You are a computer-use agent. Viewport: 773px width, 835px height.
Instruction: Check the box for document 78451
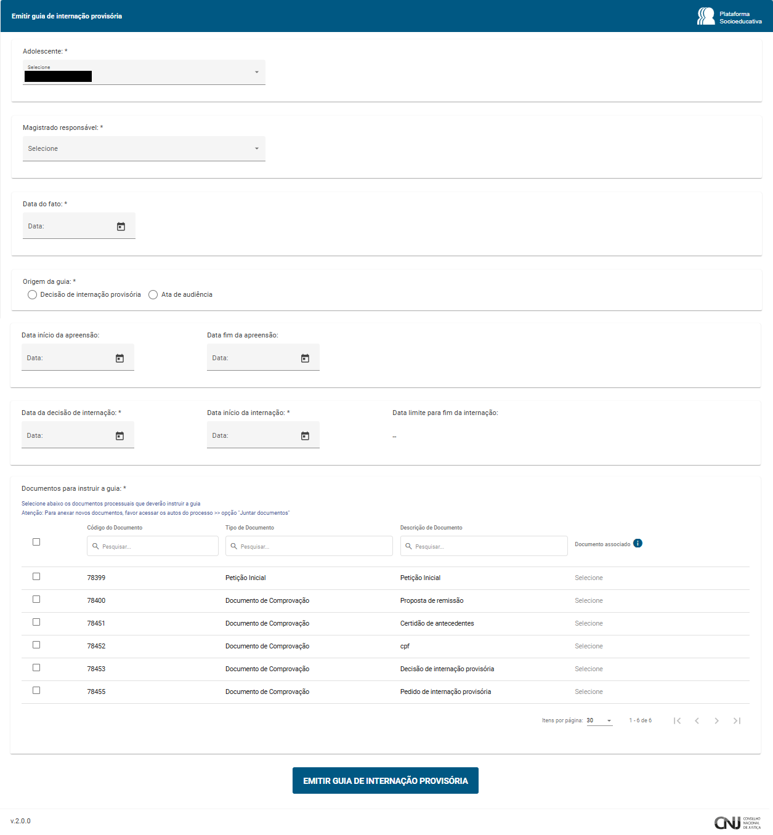pos(36,622)
